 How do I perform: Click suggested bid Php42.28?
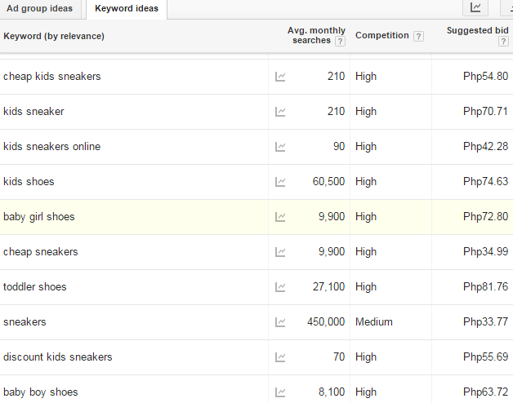coord(485,146)
